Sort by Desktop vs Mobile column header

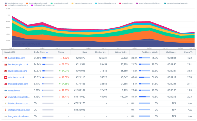[x=150, y=52]
